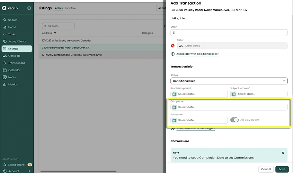Click the Possession calendar icon
This screenshot has width=293, height=173.
pyautogui.click(x=174, y=120)
